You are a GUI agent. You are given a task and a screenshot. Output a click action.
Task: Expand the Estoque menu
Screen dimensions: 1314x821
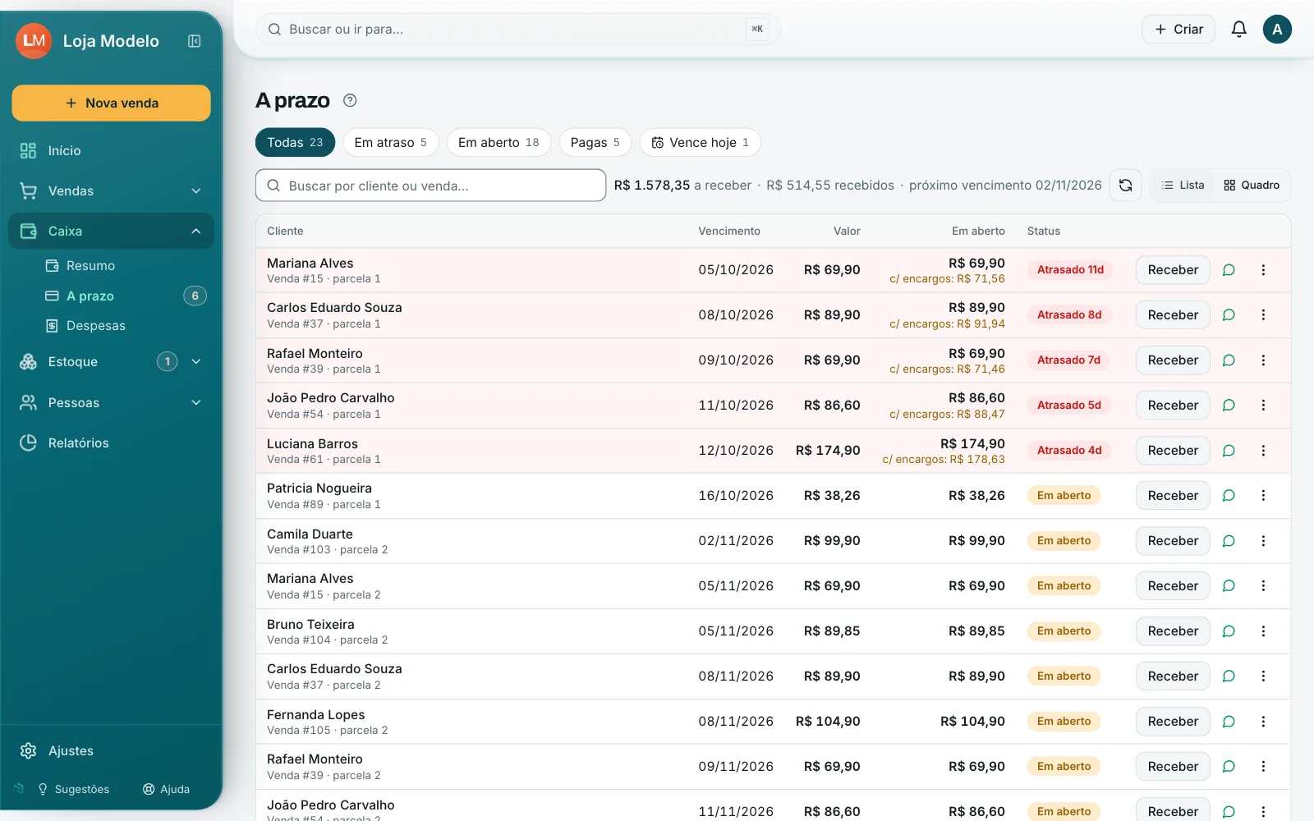pyautogui.click(x=196, y=362)
